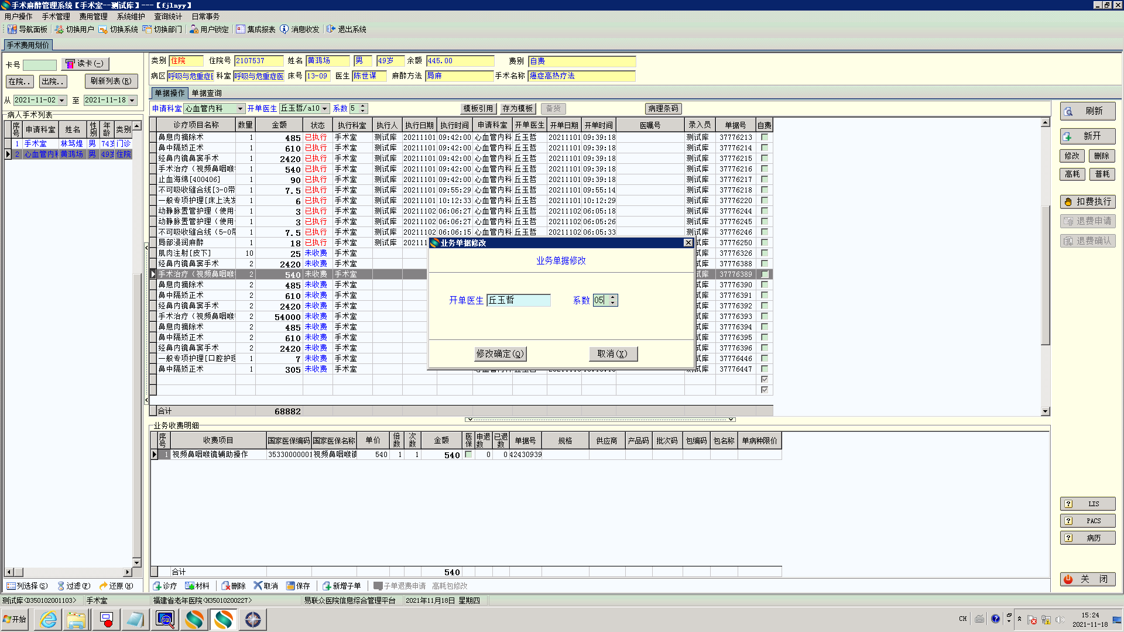The height and width of the screenshot is (632, 1124).
Task: Open the start date 2021-11-02 dropdown
Action: tap(61, 101)
